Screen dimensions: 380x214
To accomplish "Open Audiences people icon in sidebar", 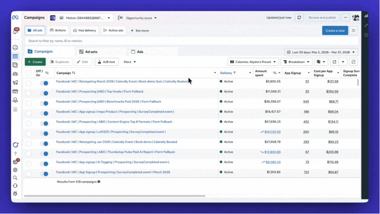I will (x=15, y=74).
